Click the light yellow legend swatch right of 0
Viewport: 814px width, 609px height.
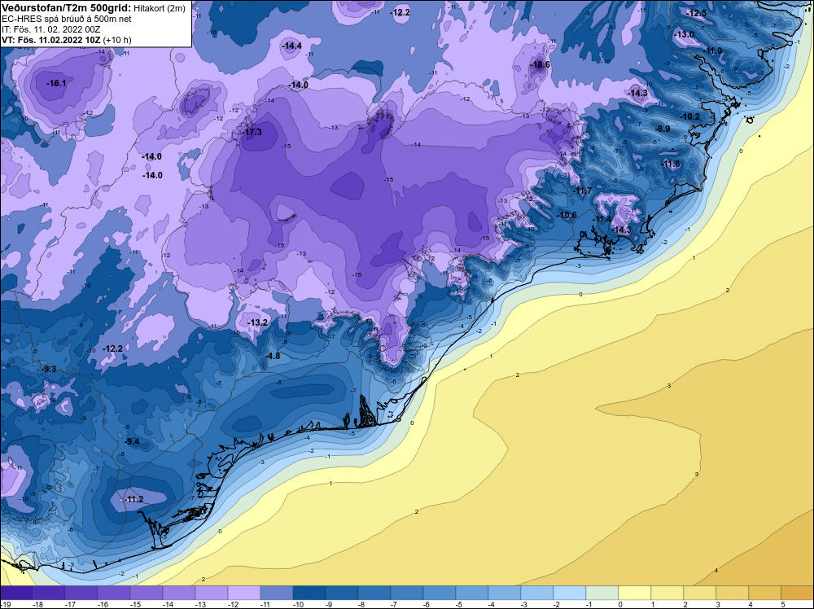(x=634, y=593)
